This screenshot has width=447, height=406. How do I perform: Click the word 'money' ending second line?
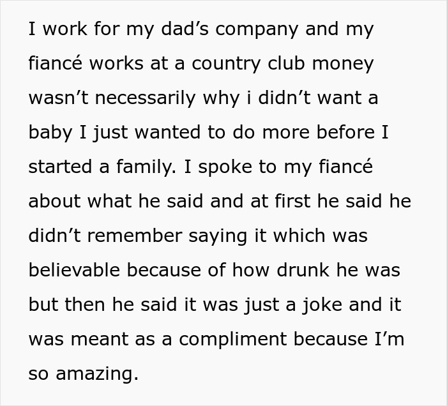pyautogui.click(x=343, y=64)
